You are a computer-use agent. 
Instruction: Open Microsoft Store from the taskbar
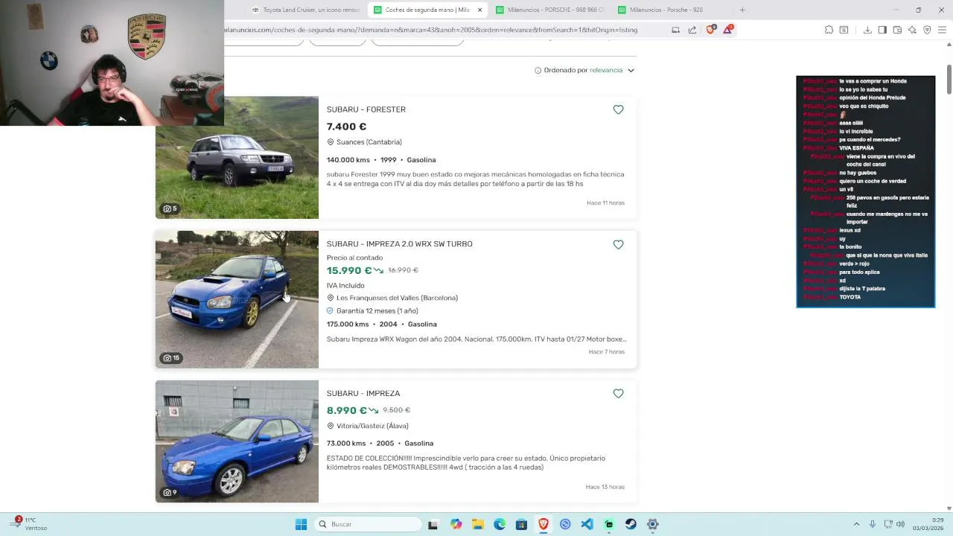point(521,524)
